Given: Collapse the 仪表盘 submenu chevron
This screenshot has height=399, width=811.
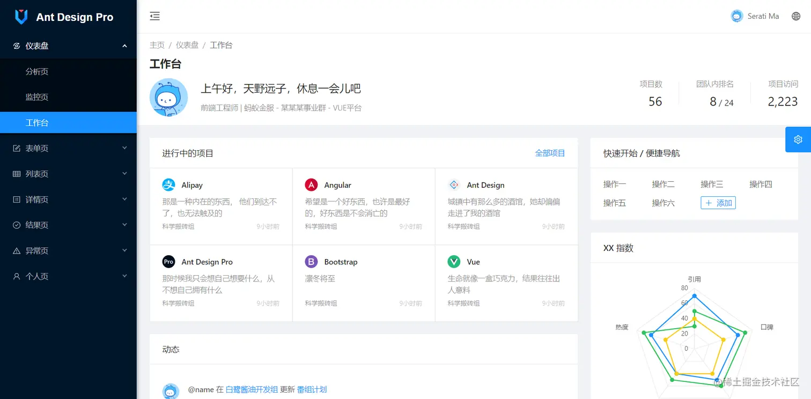Looking at the screenshot, I should point(124,46).
